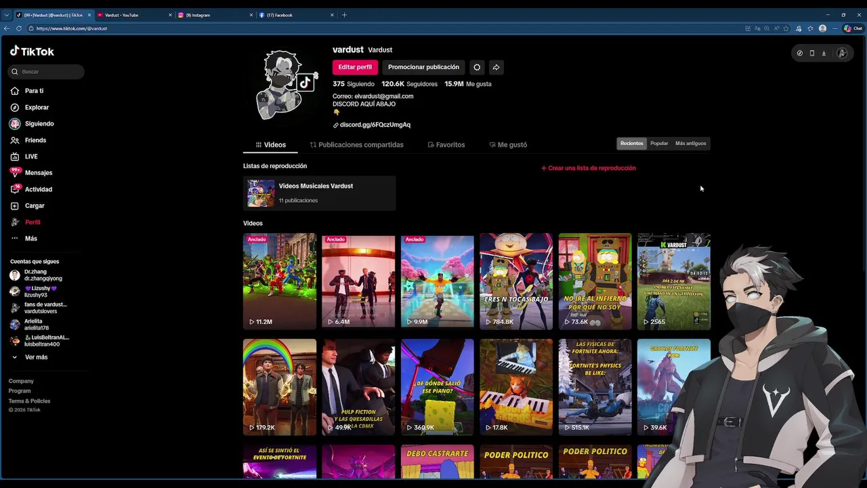The height and width of the screenshot is (488, 867).
Task: Switch to the Favoritos tab
Action: pyautogui.click(x=446, y=145)
